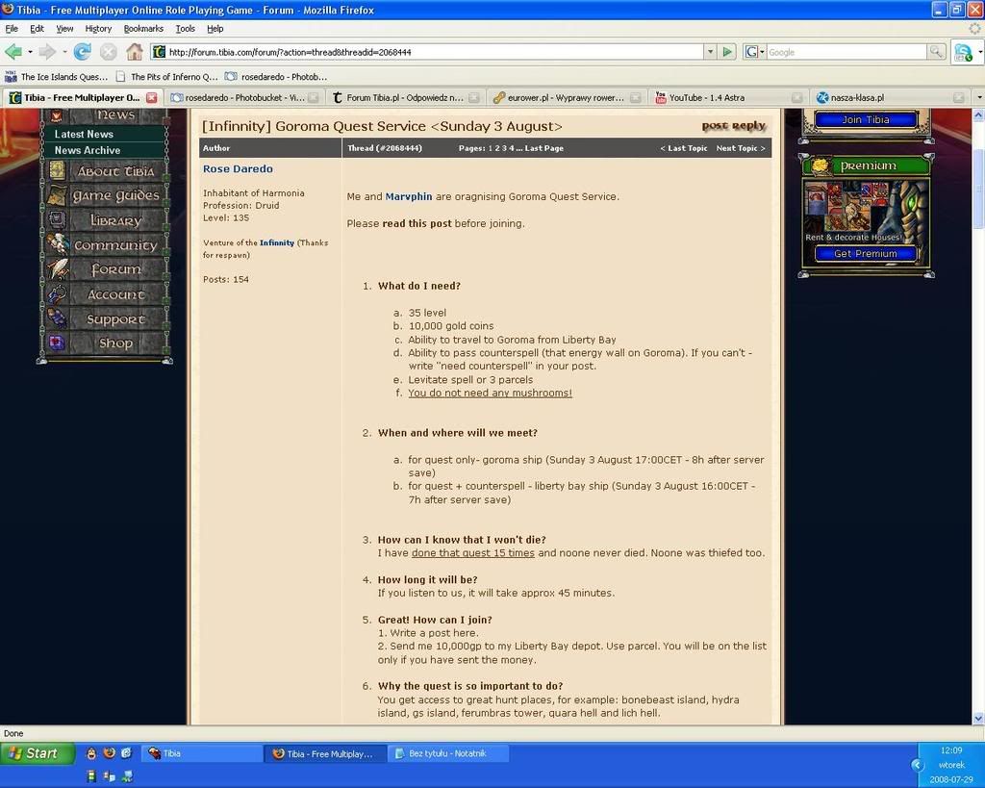The width and height of the screenshot is (985, 788).
Task: Click the Join Tibia button
Action: pyautogui.click(x=866, y=119)
